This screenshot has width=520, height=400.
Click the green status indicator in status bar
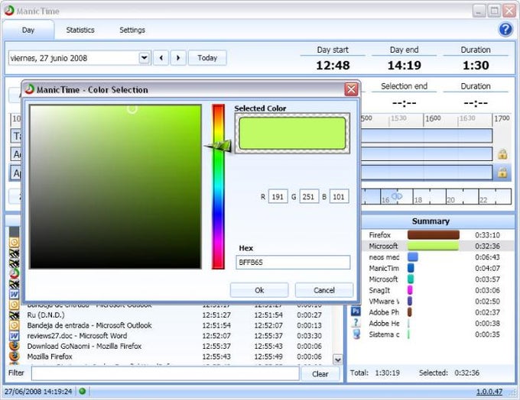tap(83, 391)
